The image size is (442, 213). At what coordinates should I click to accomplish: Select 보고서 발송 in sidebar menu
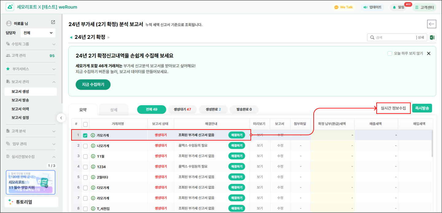(x=20, y=100)
